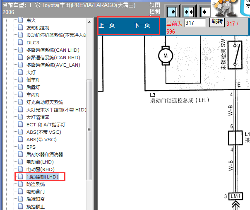Click the tree scrollbar up arrow
The height and width of the screenshot is (210, 250).
(x=89, y=22)
